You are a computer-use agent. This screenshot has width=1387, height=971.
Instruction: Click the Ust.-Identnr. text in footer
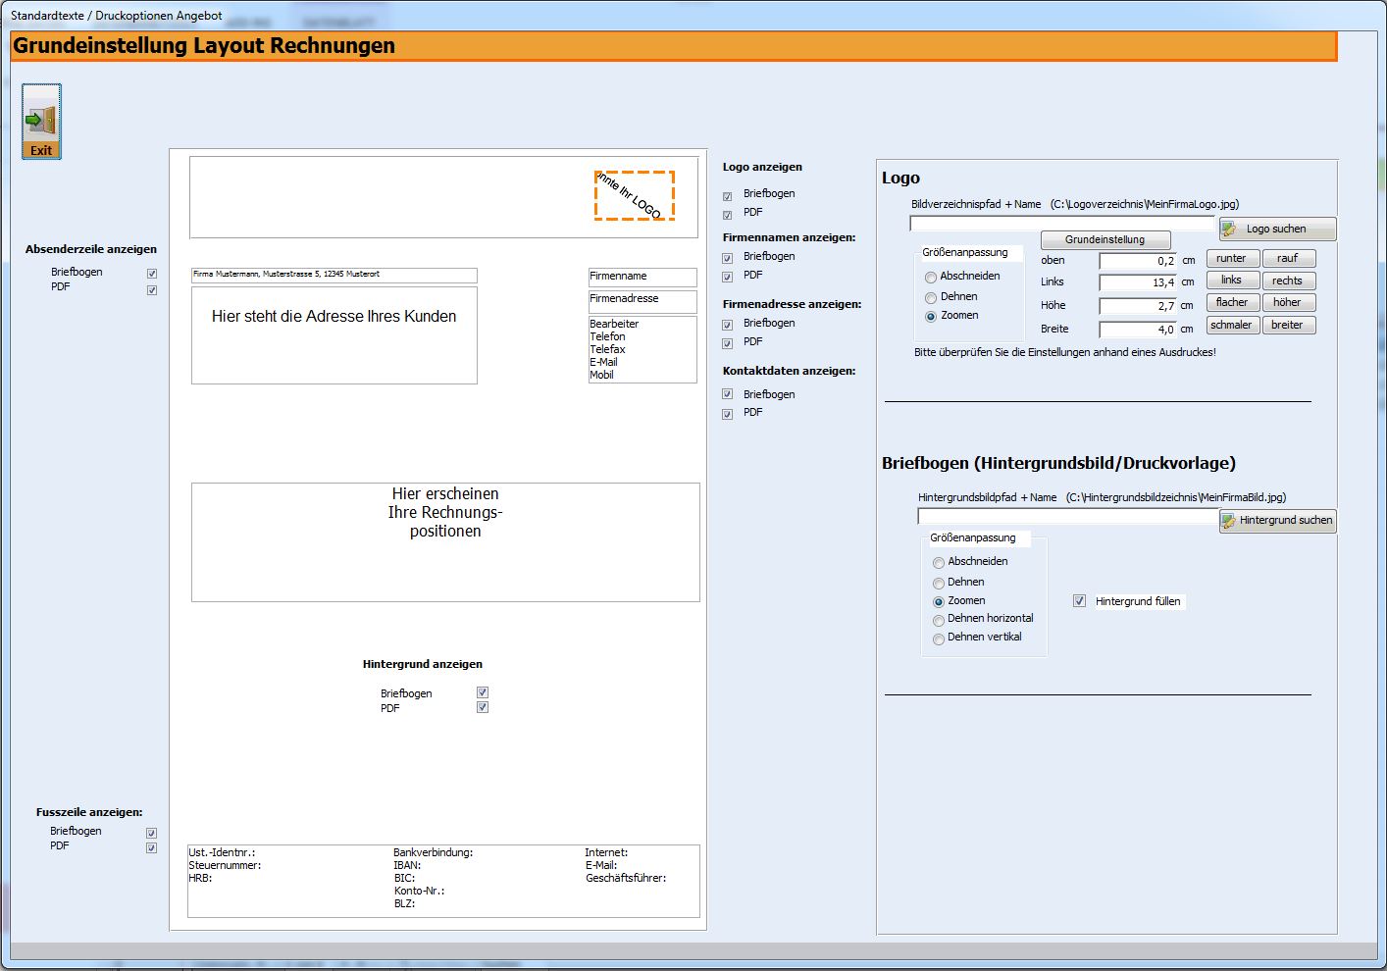tap(222, 852)
